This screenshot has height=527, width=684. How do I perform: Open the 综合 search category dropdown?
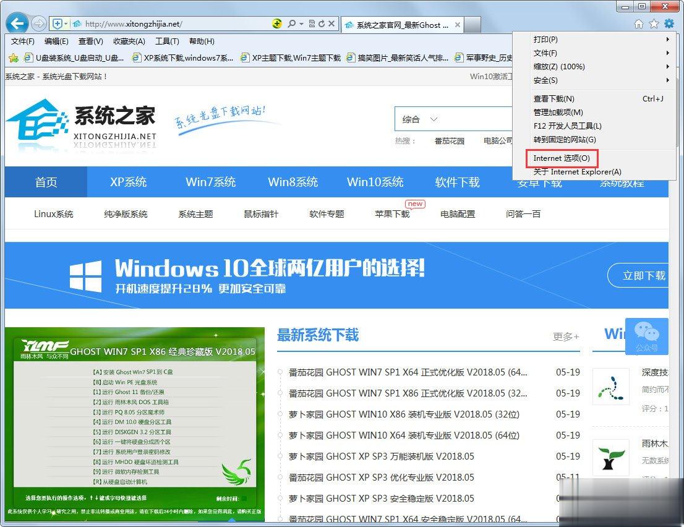[x=419, y=119]
